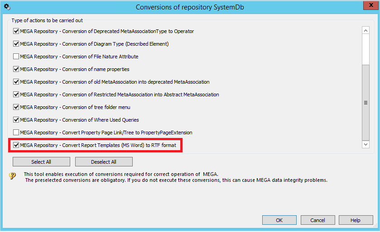Screen dimensions: 380x232
Task: Click the scroll down arrow of list
Action: click(366, 144)
